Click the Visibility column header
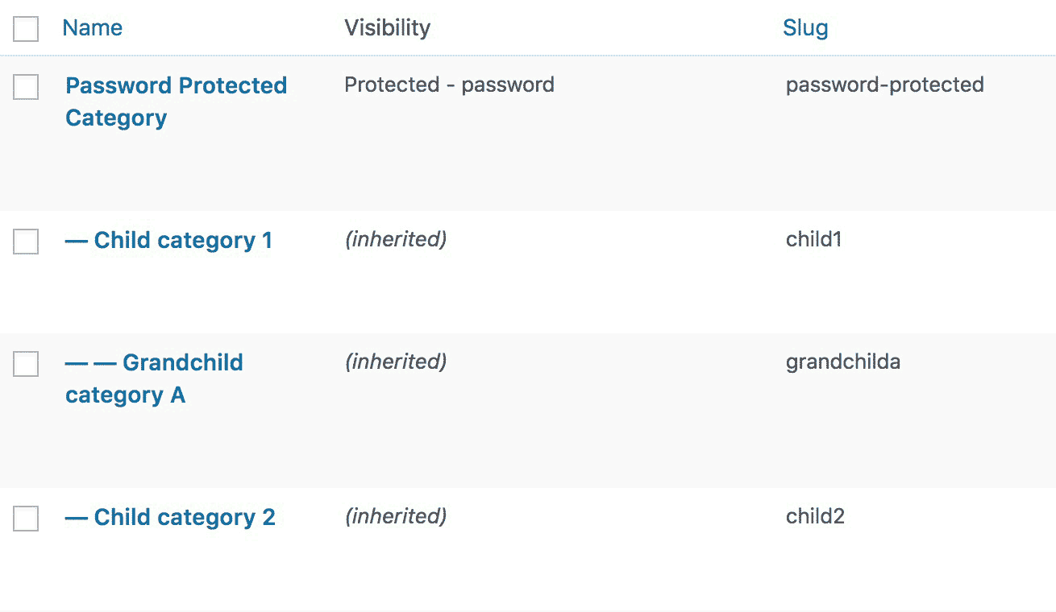 [388, 27]
